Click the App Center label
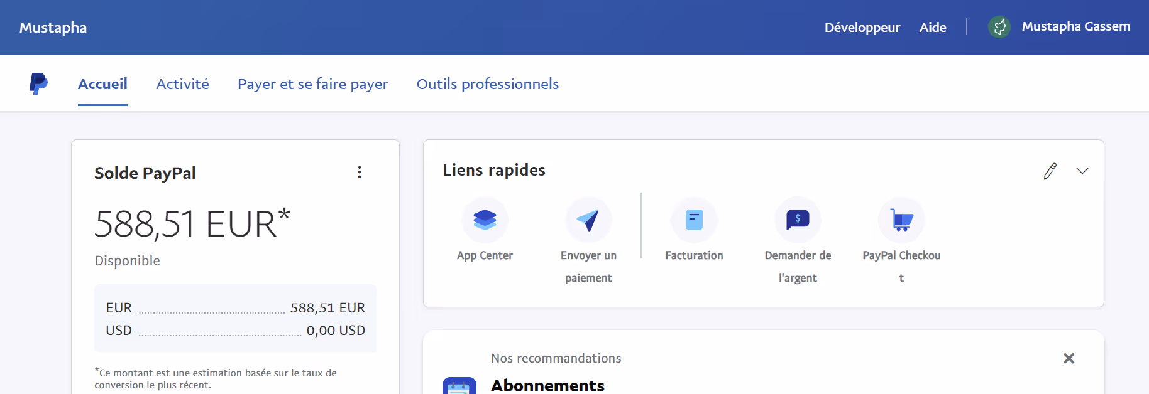The image size is (1149, 394). 485,255
